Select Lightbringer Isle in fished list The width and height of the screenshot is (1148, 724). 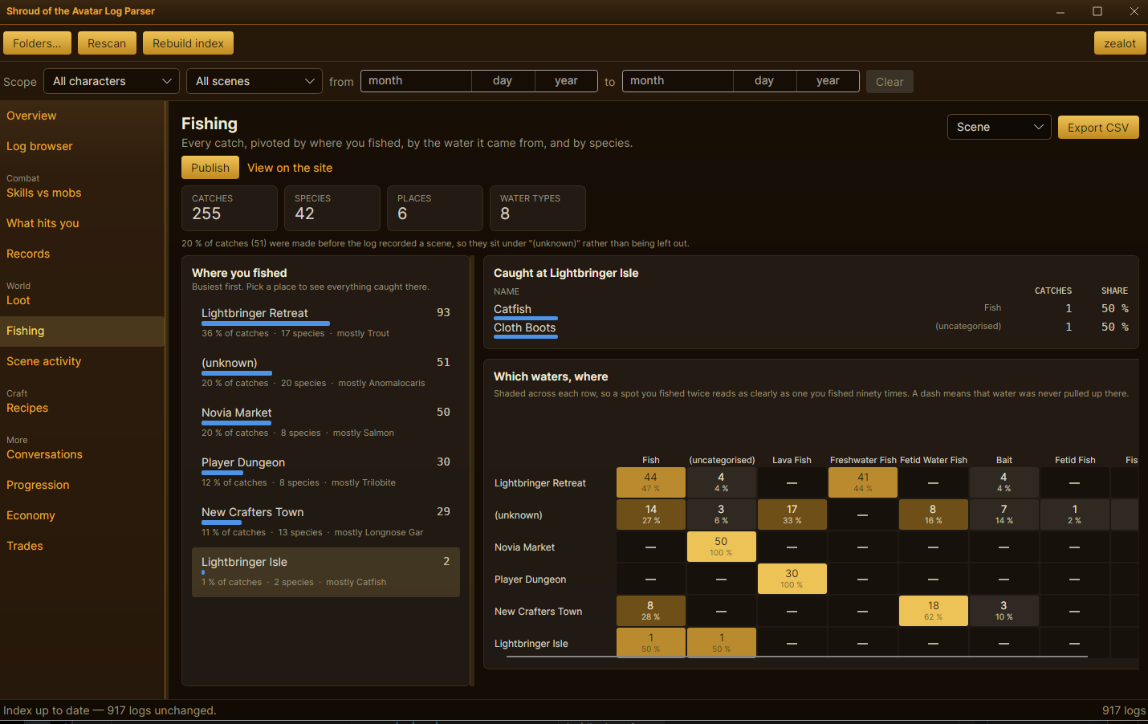(x=326, y=571)
